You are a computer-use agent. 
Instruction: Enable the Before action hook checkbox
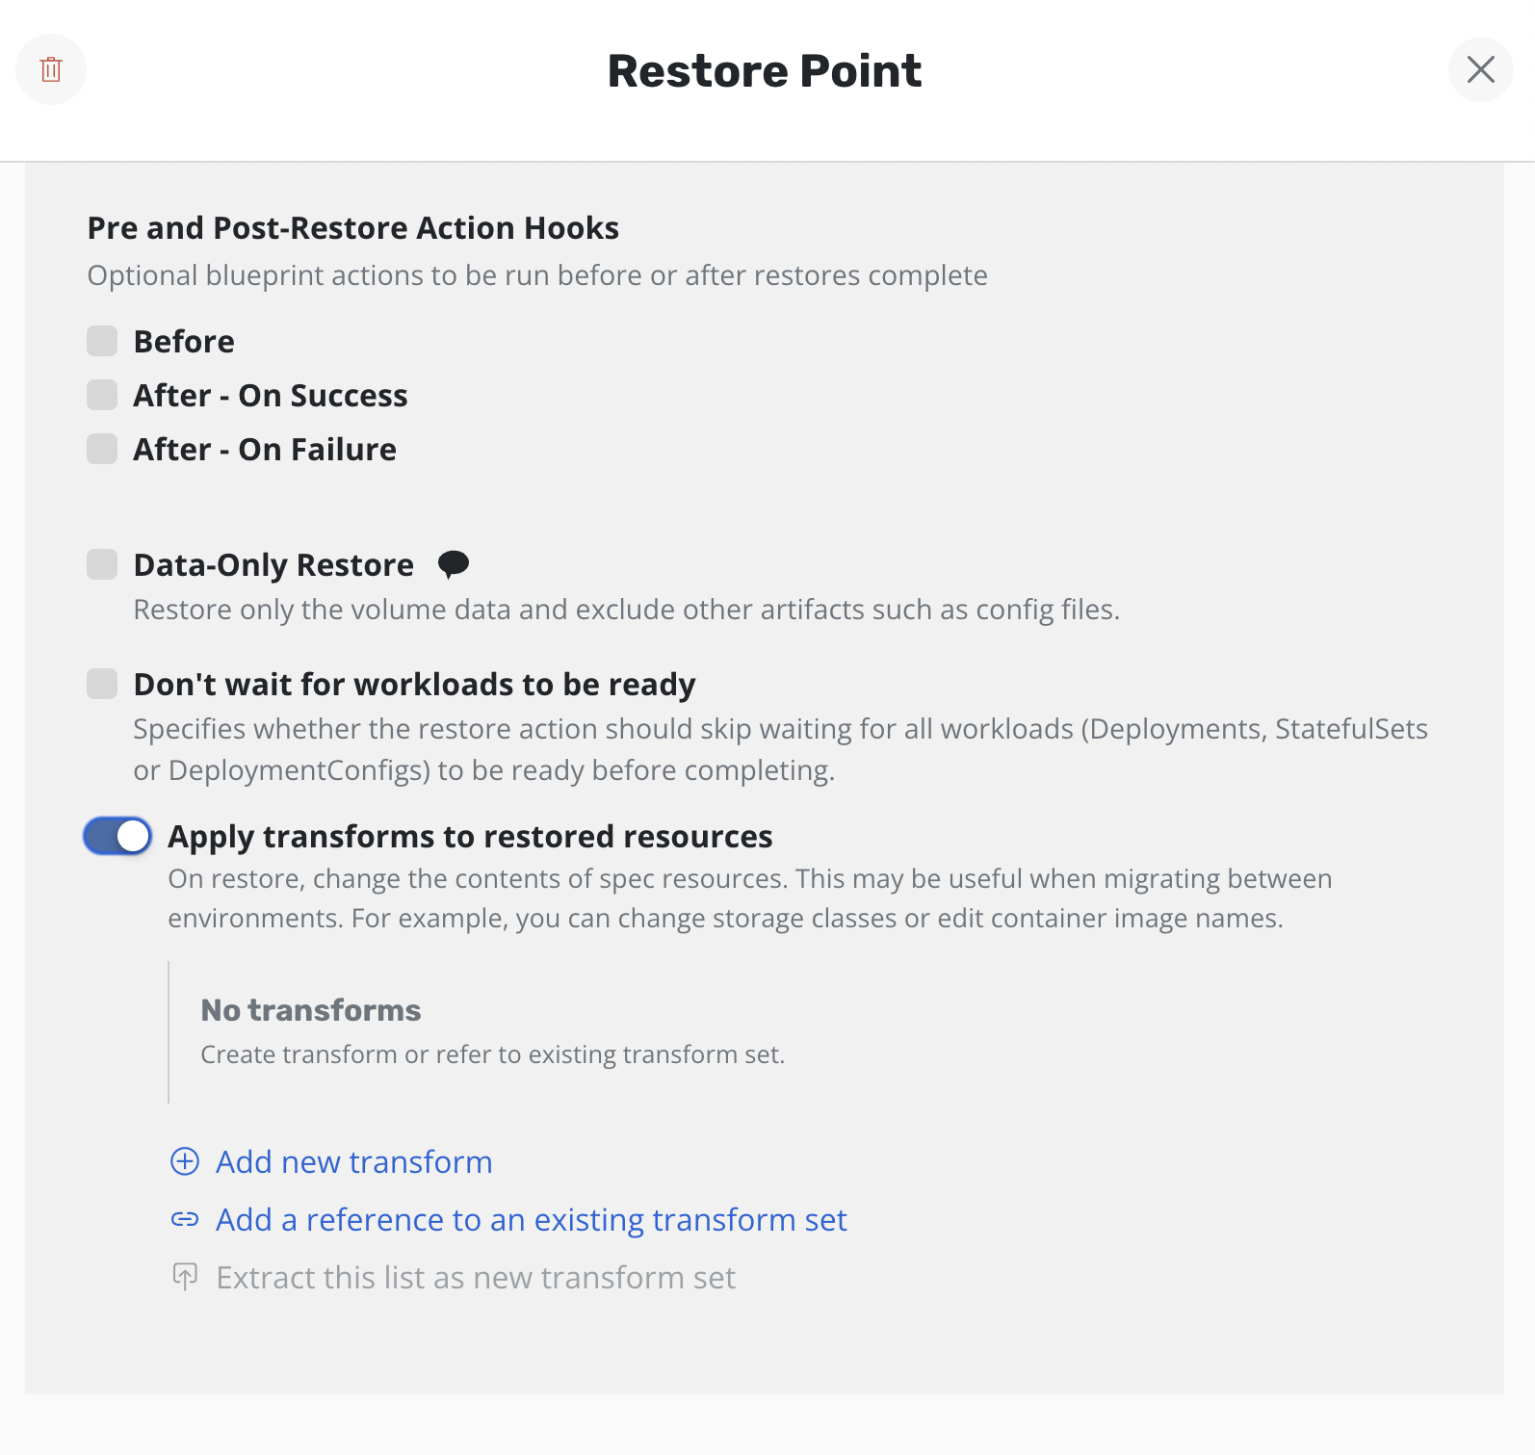point(102,341)
